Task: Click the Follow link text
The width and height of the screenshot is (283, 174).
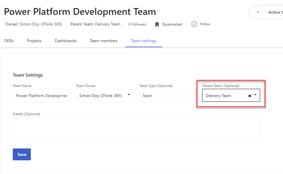Action: tap(205, 24)
